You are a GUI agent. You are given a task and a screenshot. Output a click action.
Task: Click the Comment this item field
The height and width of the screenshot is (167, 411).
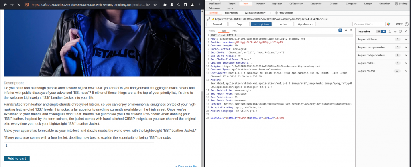[x=369, y=24]
